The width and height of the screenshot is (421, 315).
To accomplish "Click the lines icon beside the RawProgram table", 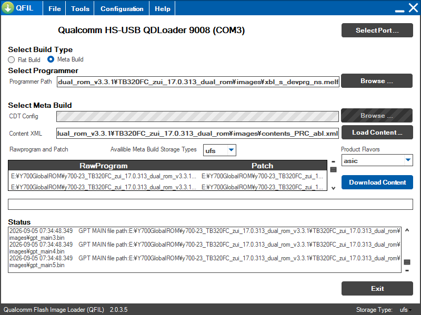I will [x=333, y=169].
